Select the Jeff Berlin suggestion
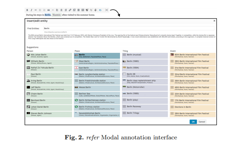The height and width of the screenshot is (148, 246). 49,88
